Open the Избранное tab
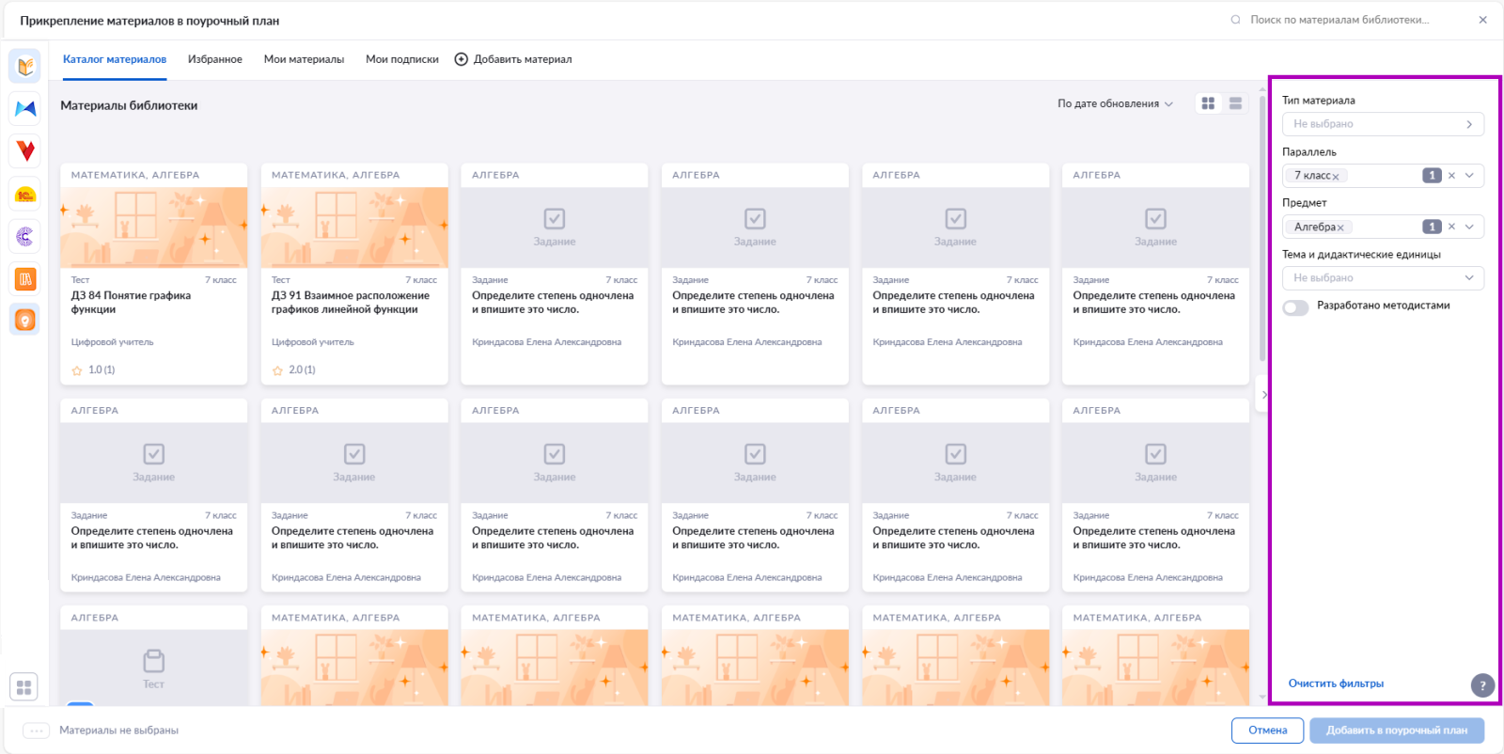Screen dimensions: 1504x754 coord(215,59)
